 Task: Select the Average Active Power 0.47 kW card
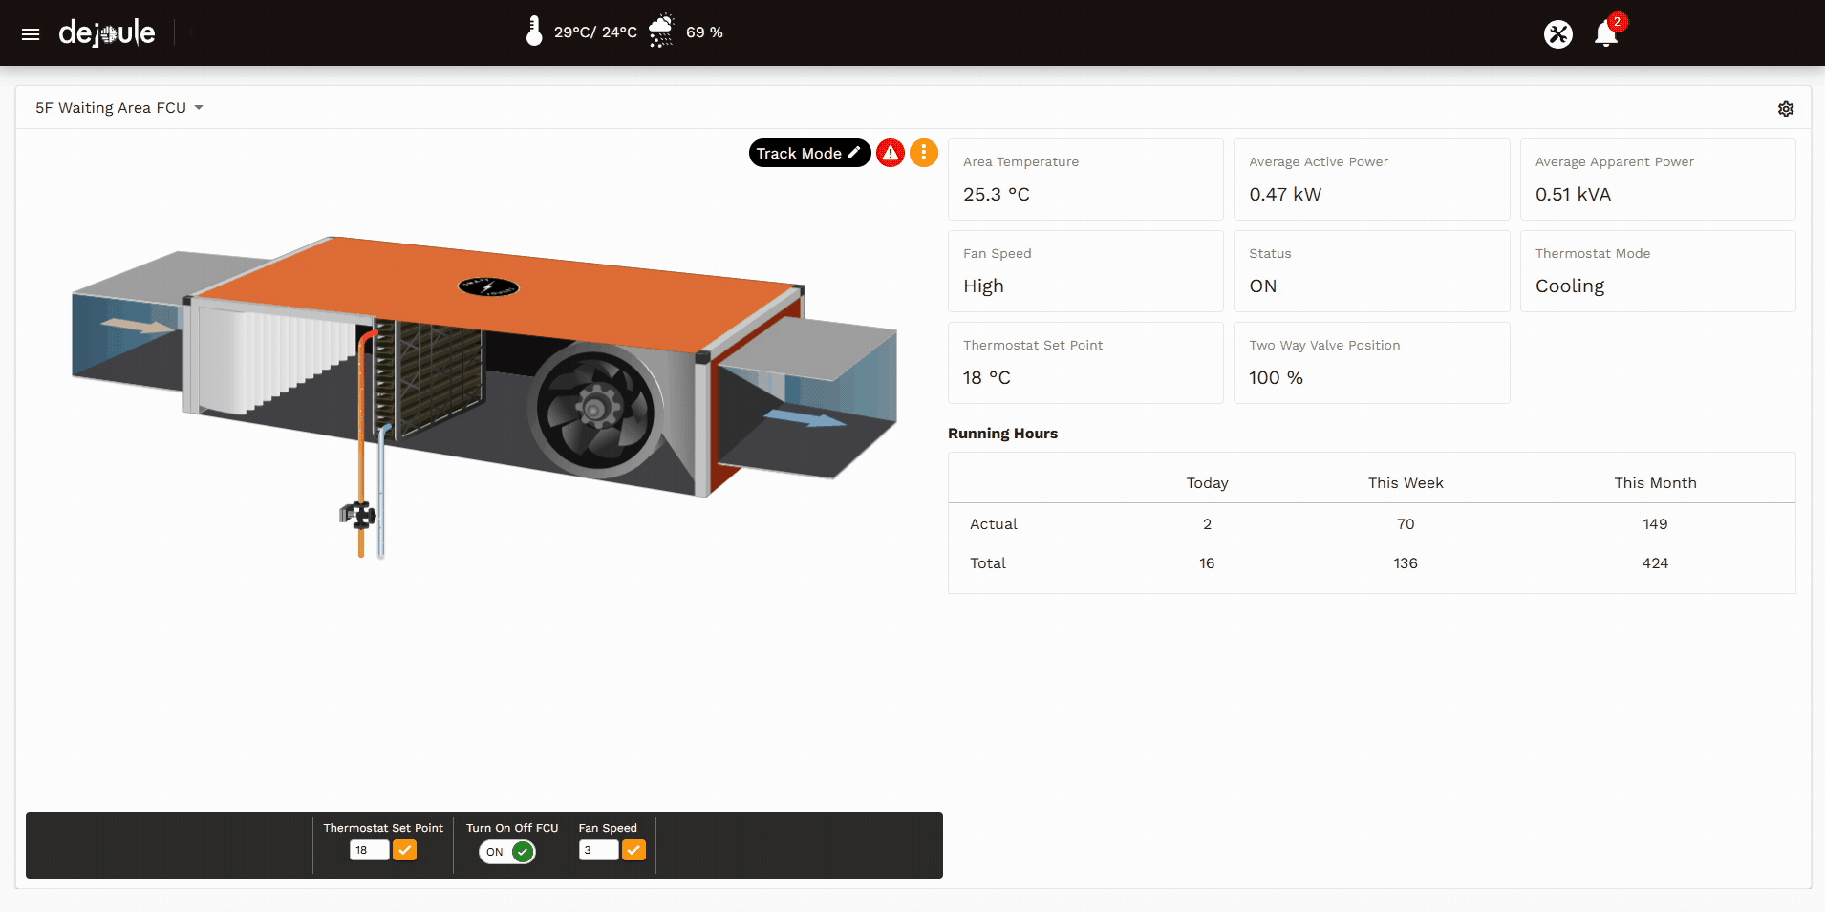[1371, 180]
